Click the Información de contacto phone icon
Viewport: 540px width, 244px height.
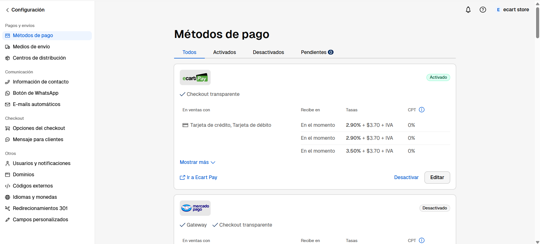point(8,82)
